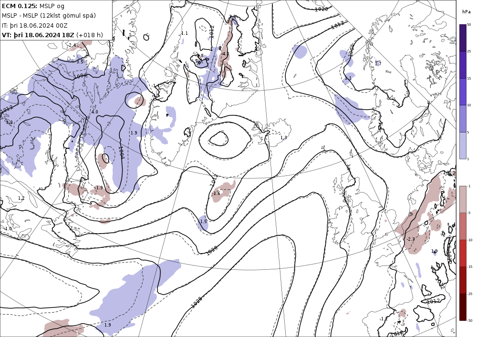The image size is (477, 337).
Task: Click the '1028' isobar label
Action: tap(197, 302)
